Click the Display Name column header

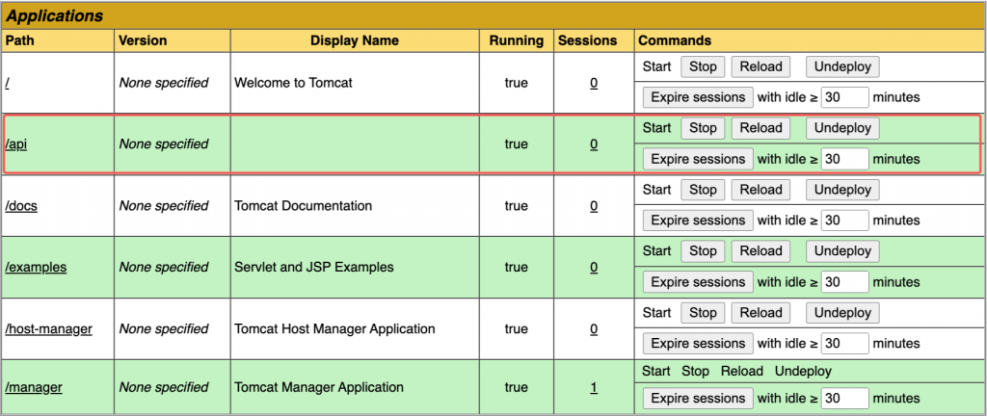pos(355,40)
